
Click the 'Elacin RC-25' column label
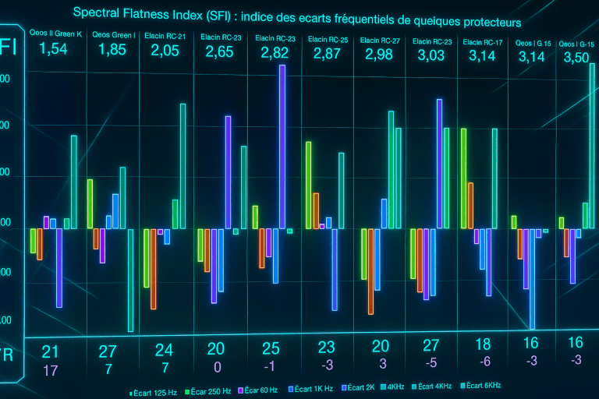328,40
